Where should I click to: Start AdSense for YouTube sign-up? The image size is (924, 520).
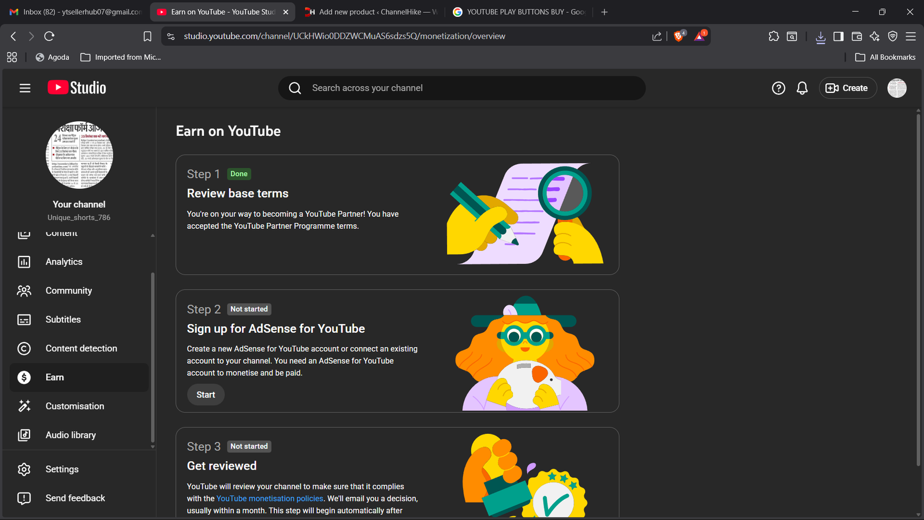(206, 395)
